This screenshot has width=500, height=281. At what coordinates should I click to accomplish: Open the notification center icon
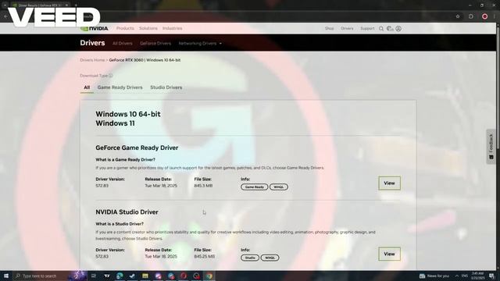[x=491, y=276]
